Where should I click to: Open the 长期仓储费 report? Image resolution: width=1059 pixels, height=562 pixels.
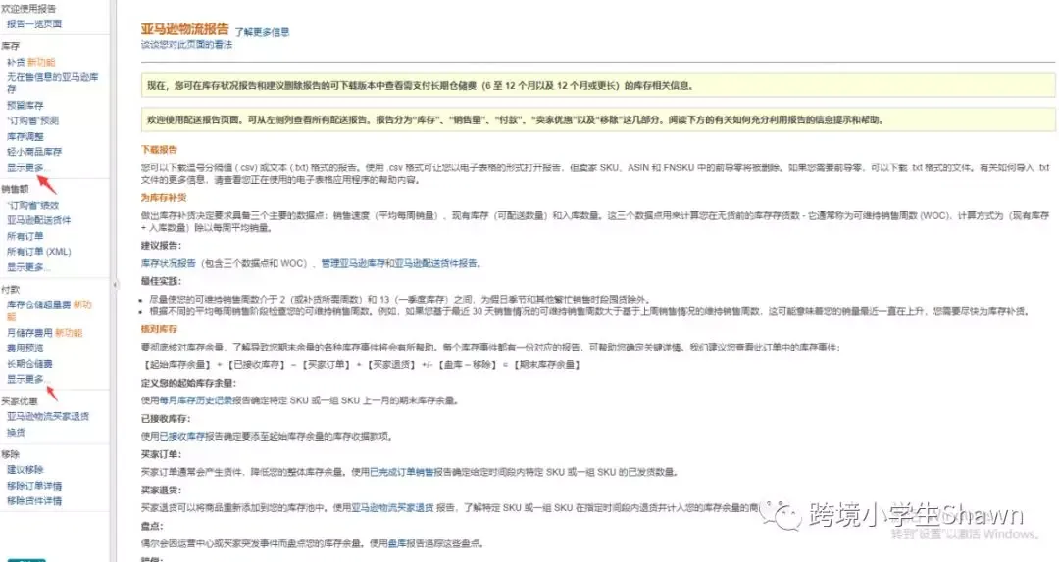[29, 363]
